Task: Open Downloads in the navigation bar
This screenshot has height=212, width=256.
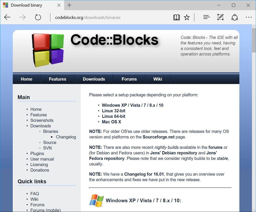Action: (94, 79)
